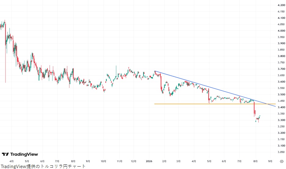The image size is (286, 169).
Task: Click the 3.050 price axis label
Action: click(x=281, y=152)
